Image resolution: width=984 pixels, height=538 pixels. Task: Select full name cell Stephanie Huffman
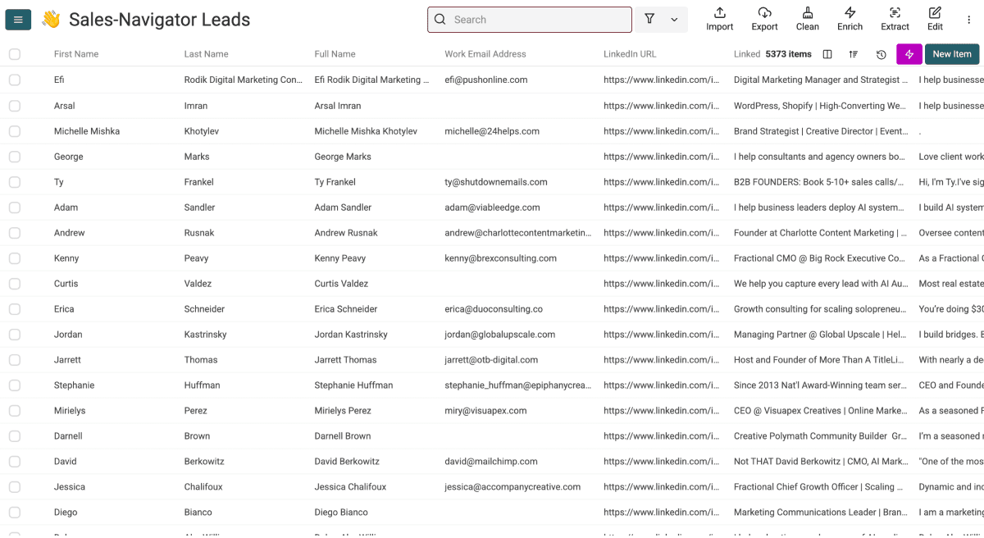tap(353, 385)
